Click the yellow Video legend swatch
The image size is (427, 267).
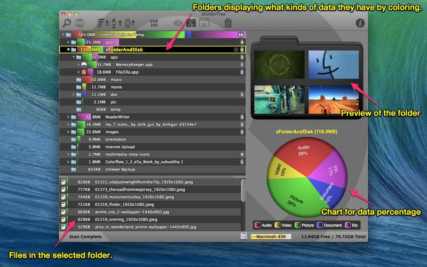(x=278, y=225)
